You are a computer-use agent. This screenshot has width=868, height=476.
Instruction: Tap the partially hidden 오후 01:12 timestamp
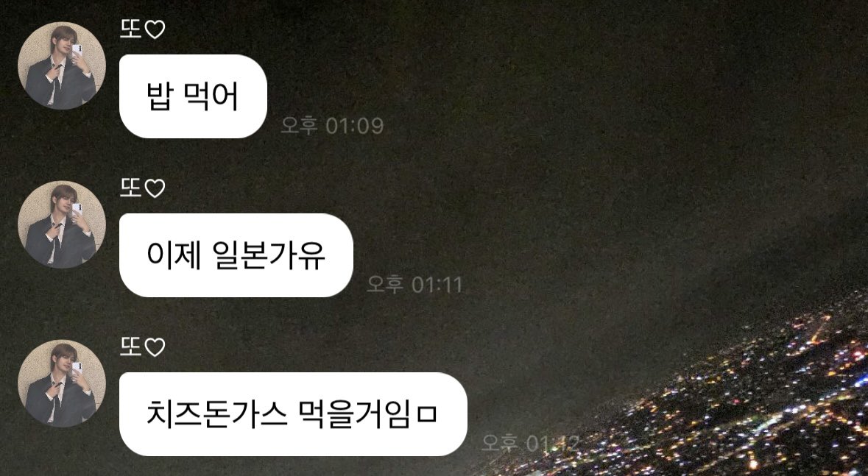(x=530, y=443)
